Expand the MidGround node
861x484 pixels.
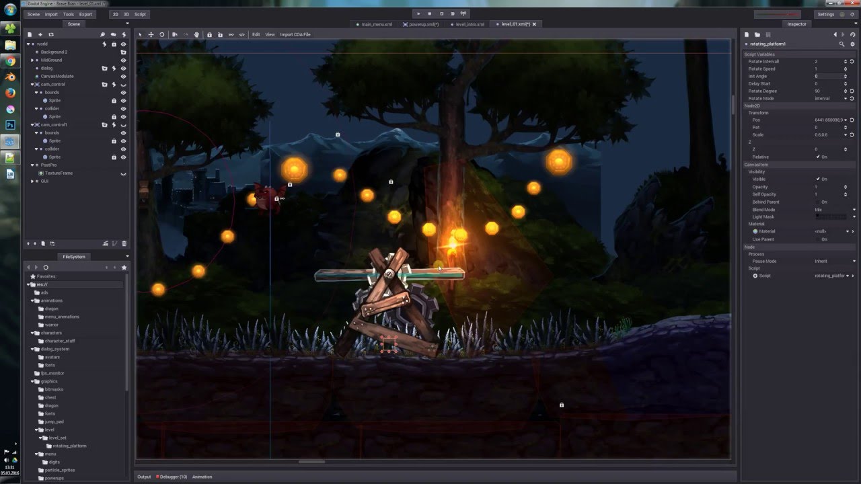pos(32,60)
